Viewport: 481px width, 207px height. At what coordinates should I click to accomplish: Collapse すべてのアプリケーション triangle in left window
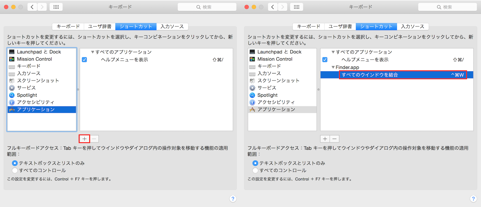click(93, 52)
